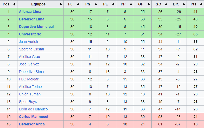Follow the Deportivo Municipal link

(36, 27)
